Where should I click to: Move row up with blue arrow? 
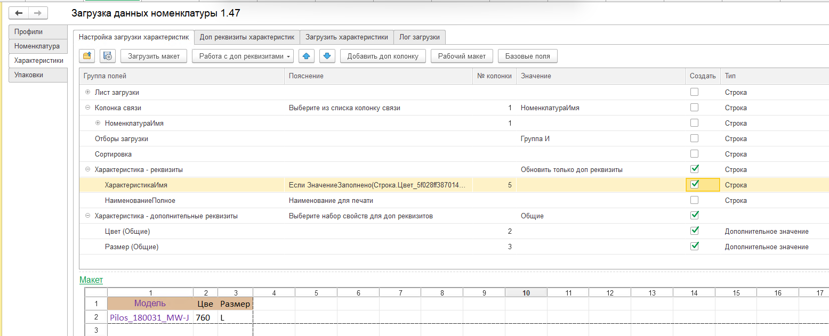[x=307, y=56]
